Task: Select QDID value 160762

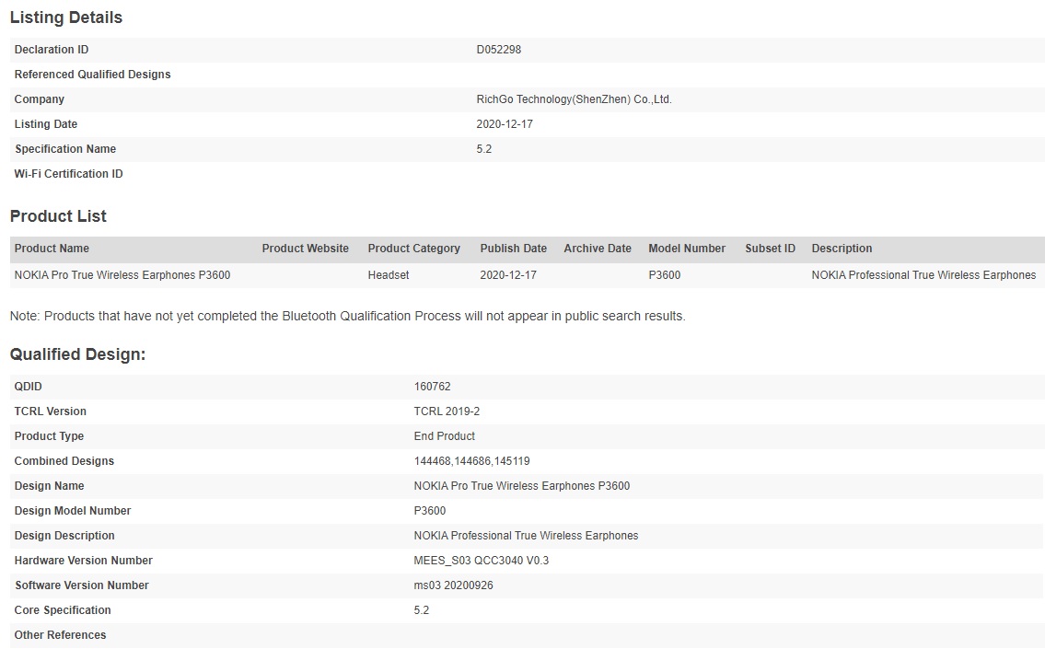Action: click(x=432, y=387)
